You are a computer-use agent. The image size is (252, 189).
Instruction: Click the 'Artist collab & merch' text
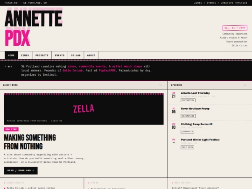pyautogui.click(x=233, y=38)
